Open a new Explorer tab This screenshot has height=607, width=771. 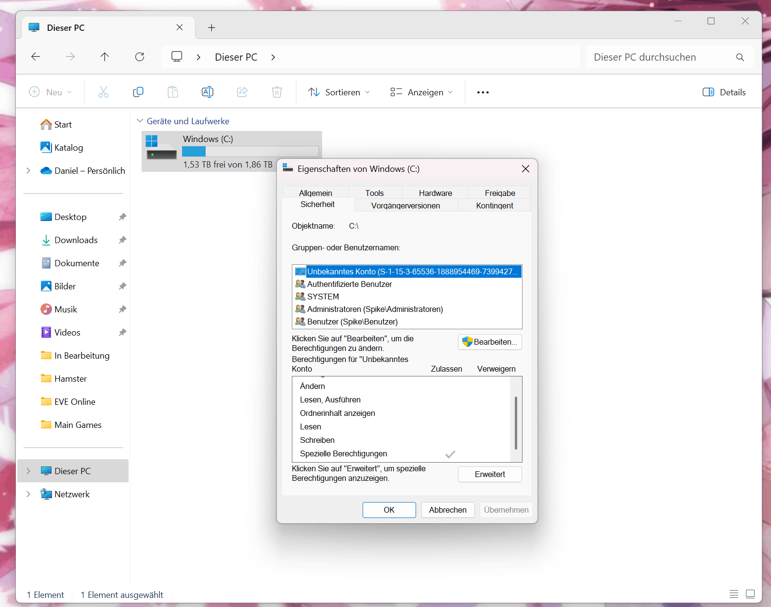click(x=211, y=27)
